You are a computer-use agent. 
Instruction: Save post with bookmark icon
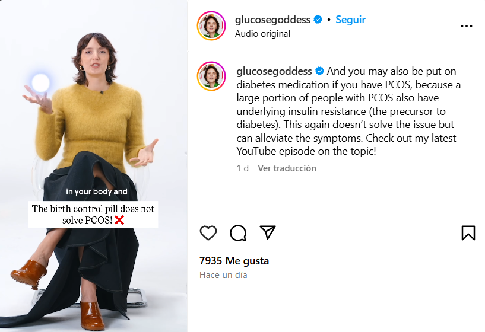click(x=468, y=232)
